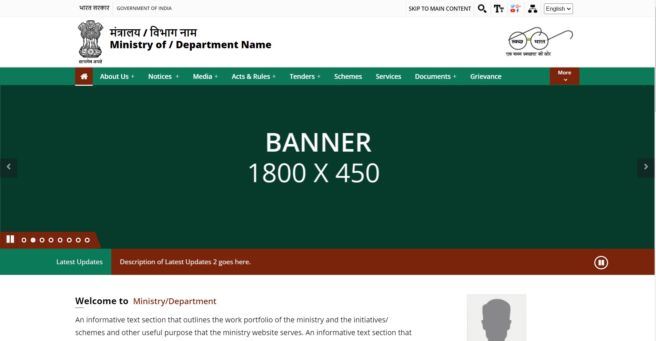Open the text size accessibility icon
The image size is (656, 341).
tap(498, 9)
